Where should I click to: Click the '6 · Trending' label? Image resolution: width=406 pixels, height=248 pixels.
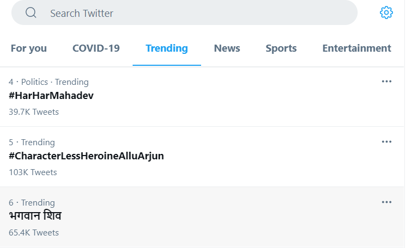tap(32, 203)
